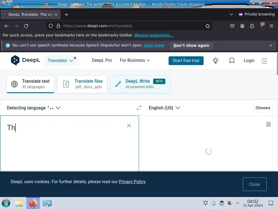Toggle muted volume icon in tray
The width and height of the screenshot is (278, 209).
tap(230, 203)
